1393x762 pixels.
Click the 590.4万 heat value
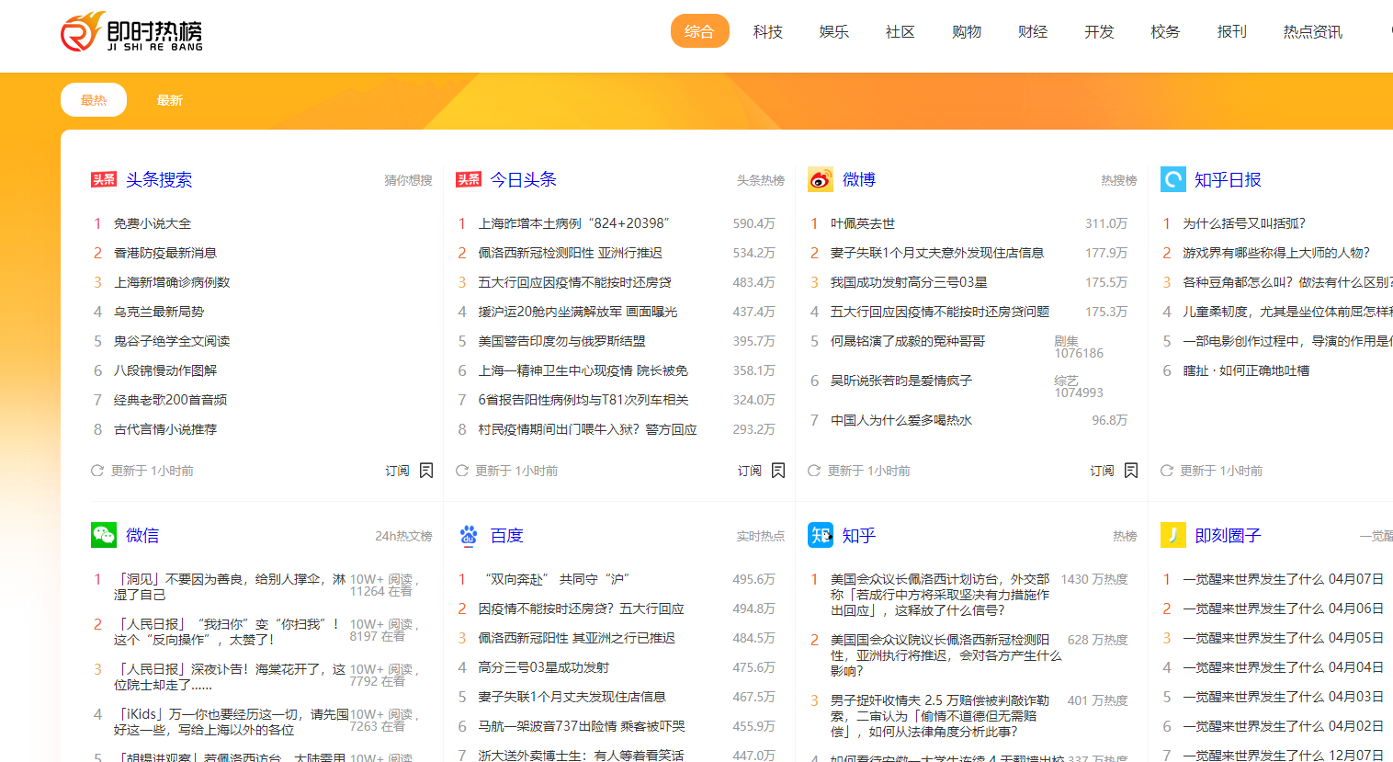coord(754,223)
